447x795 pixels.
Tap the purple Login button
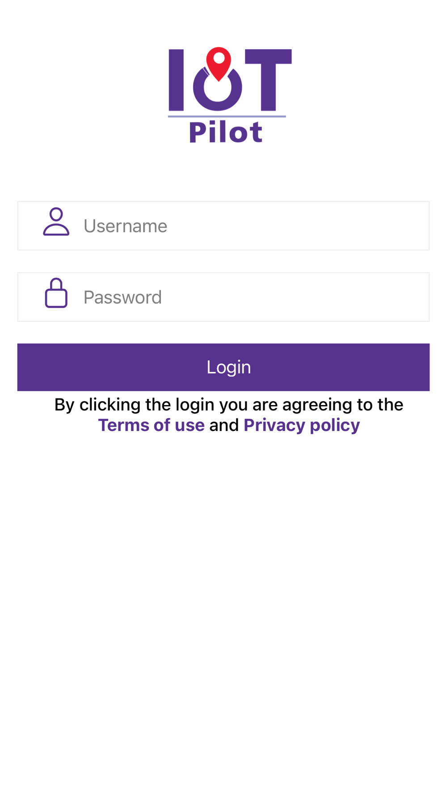point(223,367)
